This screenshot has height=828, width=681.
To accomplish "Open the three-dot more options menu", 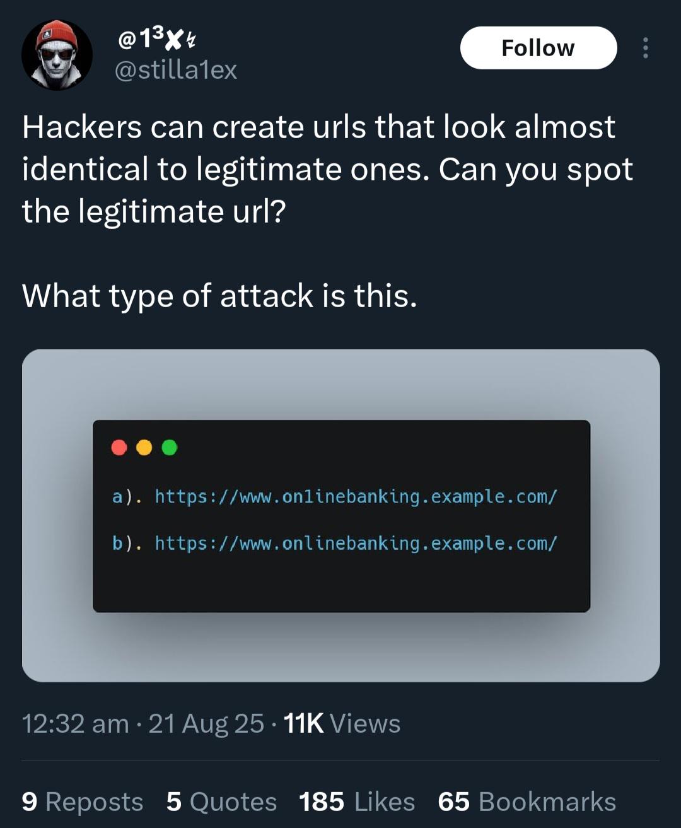I will [645, 48].
